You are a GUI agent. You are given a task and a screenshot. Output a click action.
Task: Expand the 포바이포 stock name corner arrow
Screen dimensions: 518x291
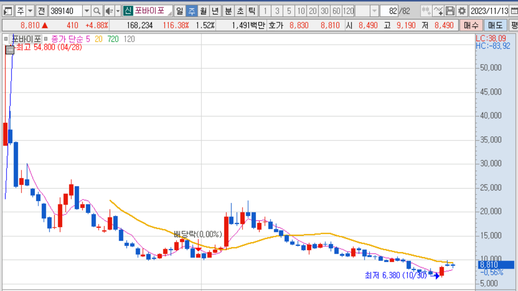[x=170, y=13]
